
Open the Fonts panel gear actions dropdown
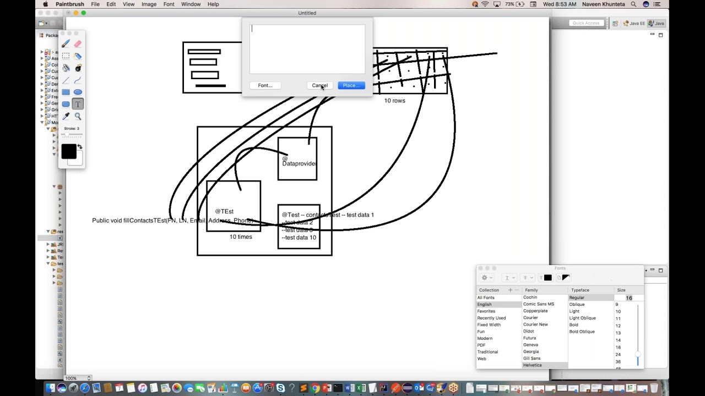[487, 278]
